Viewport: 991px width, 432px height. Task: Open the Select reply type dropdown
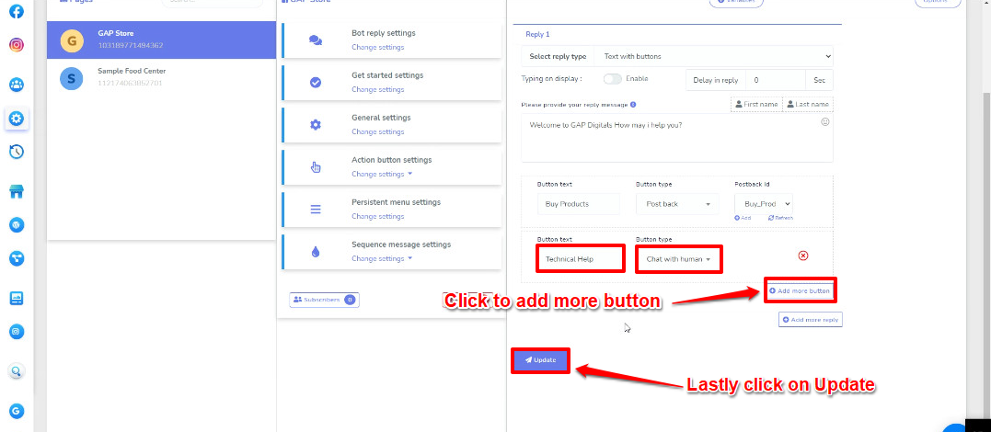point(713,56)
